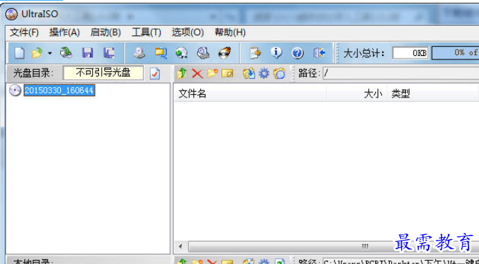479x264 pixels.
Task: Click the image 路径 path field
Action: tap(401, 73)
